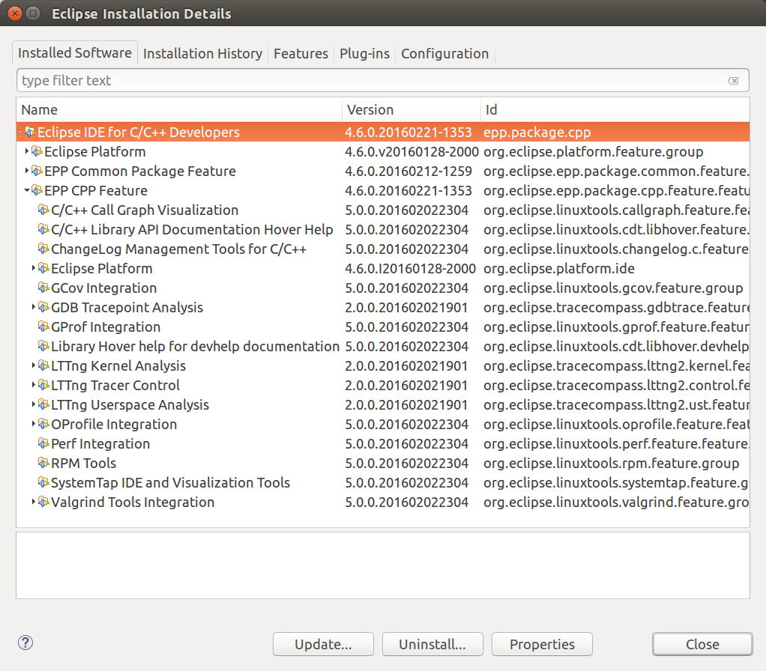Open help with the question mark icon
The width and height of the screenshot is (766, 671).
[25, 643]
